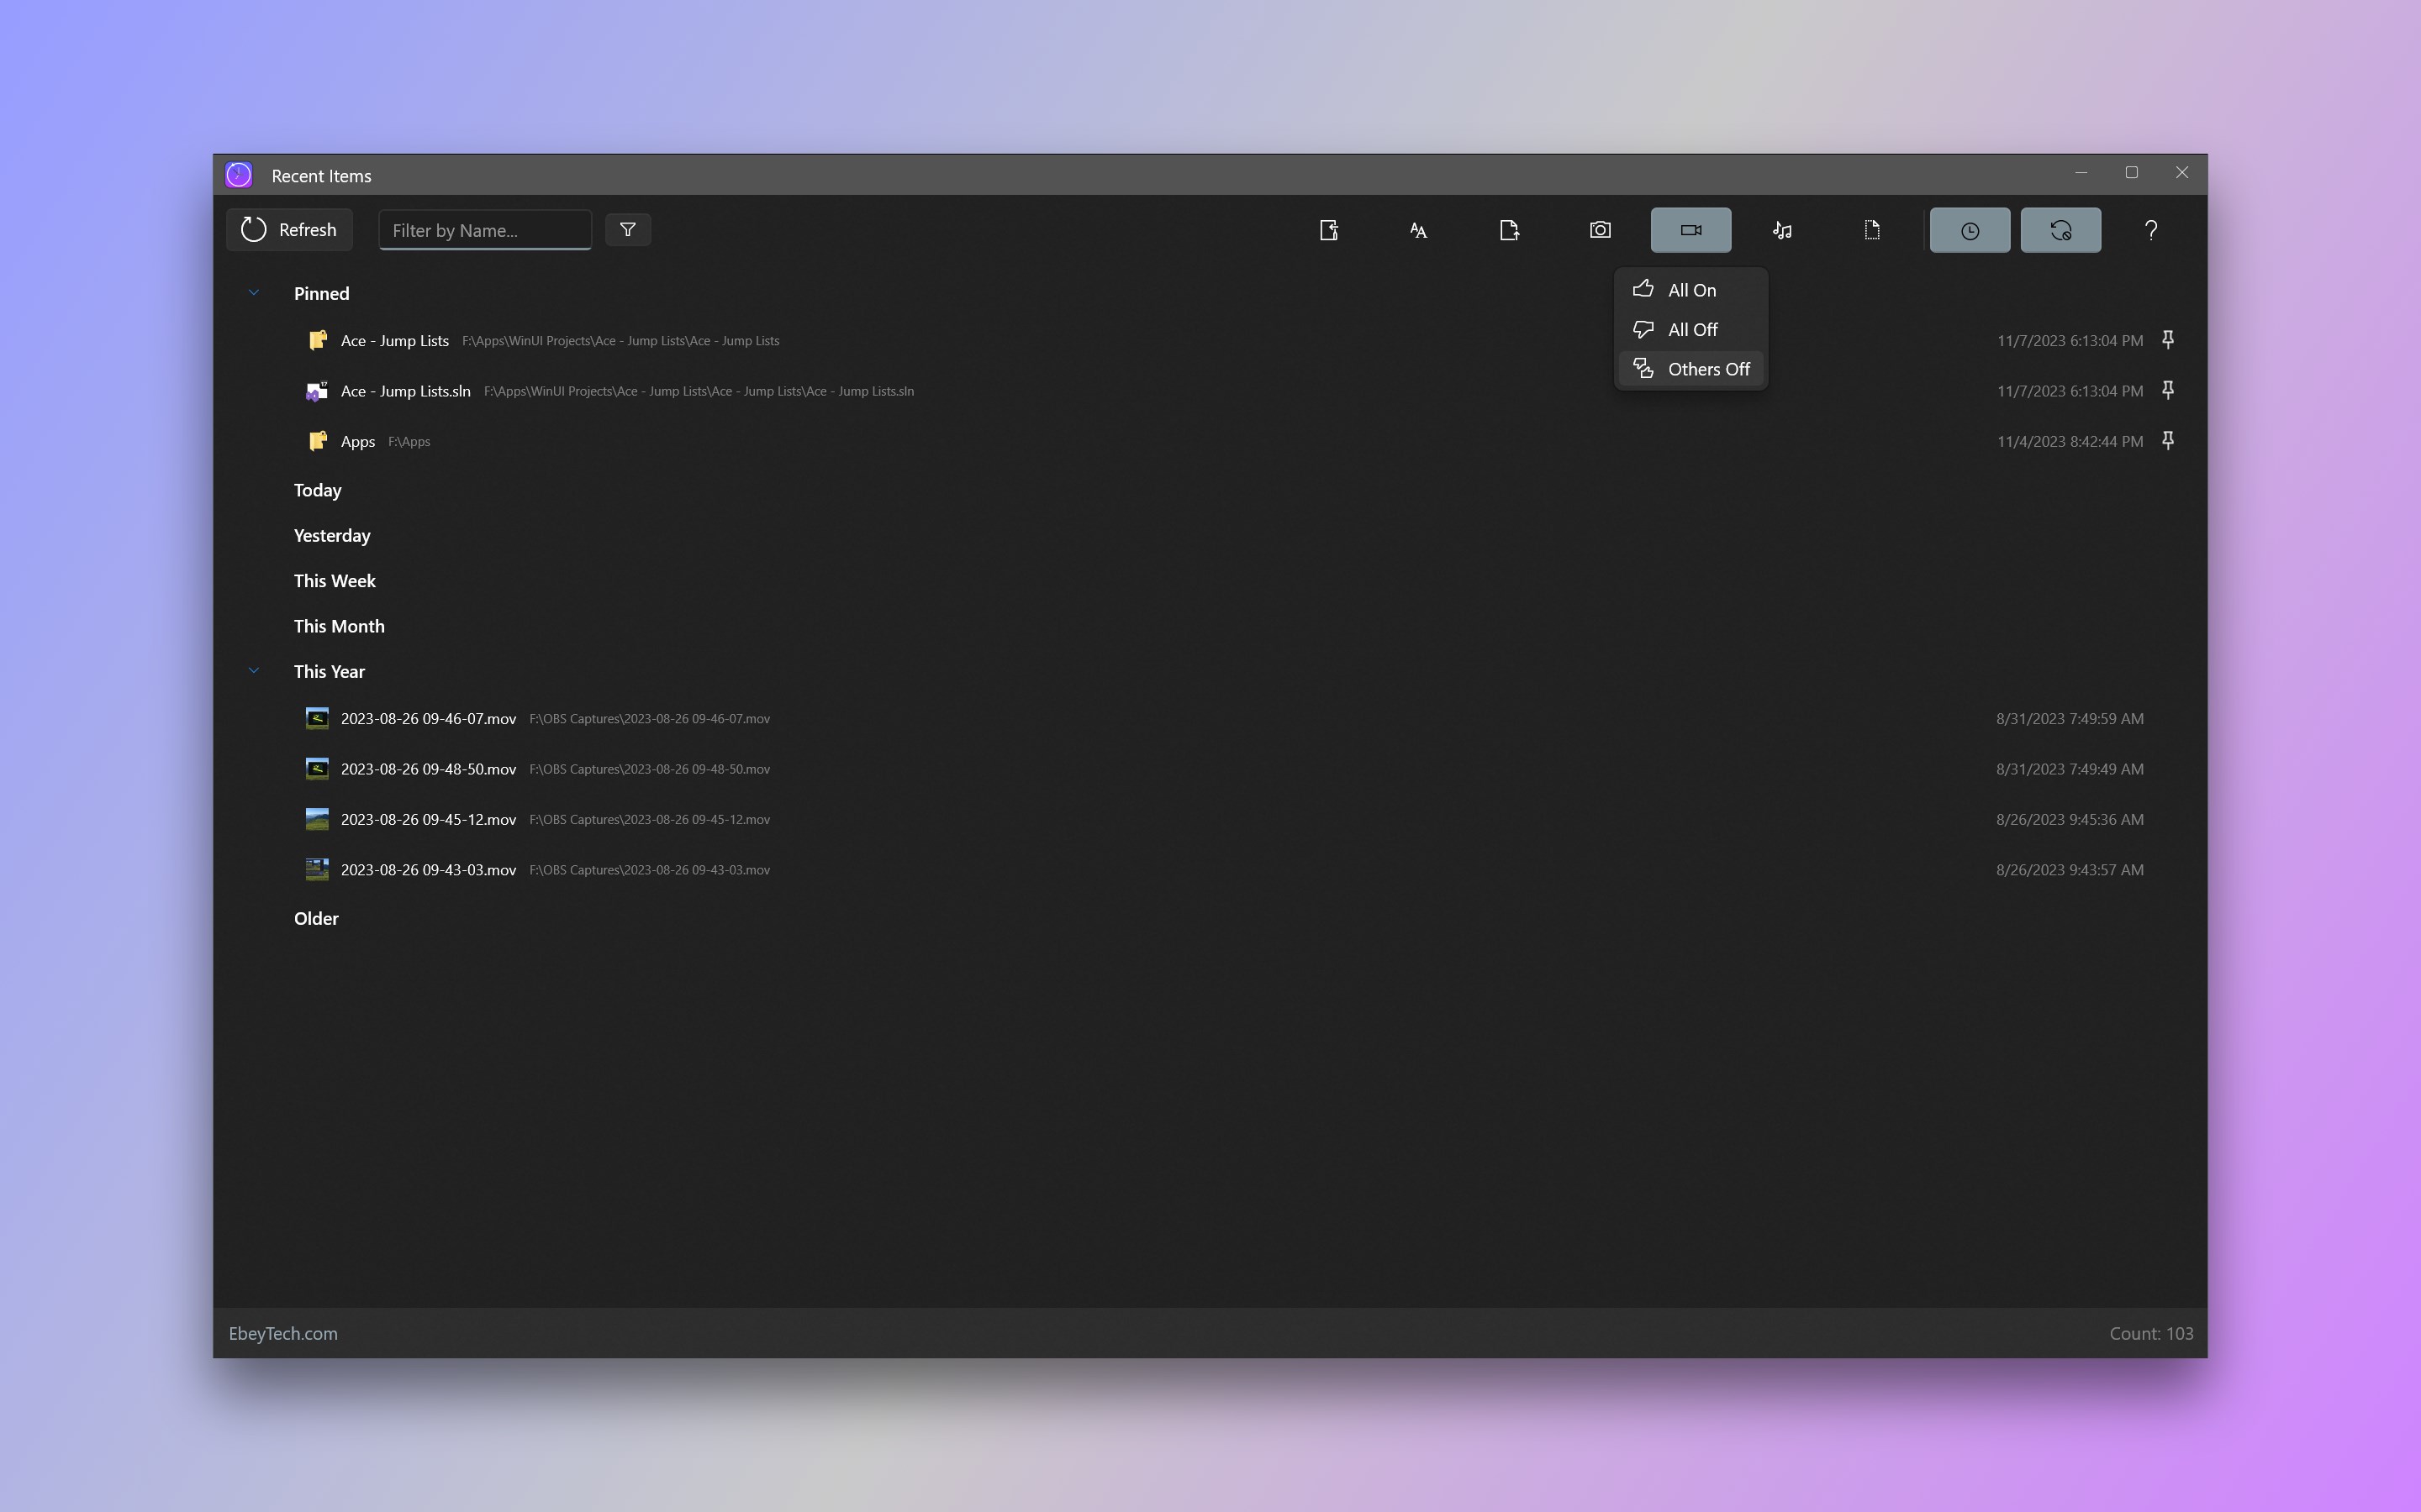Viewport: 2421px width, 1512px height.
Task: Click the sync history toolbar button
Action: 2060,230
